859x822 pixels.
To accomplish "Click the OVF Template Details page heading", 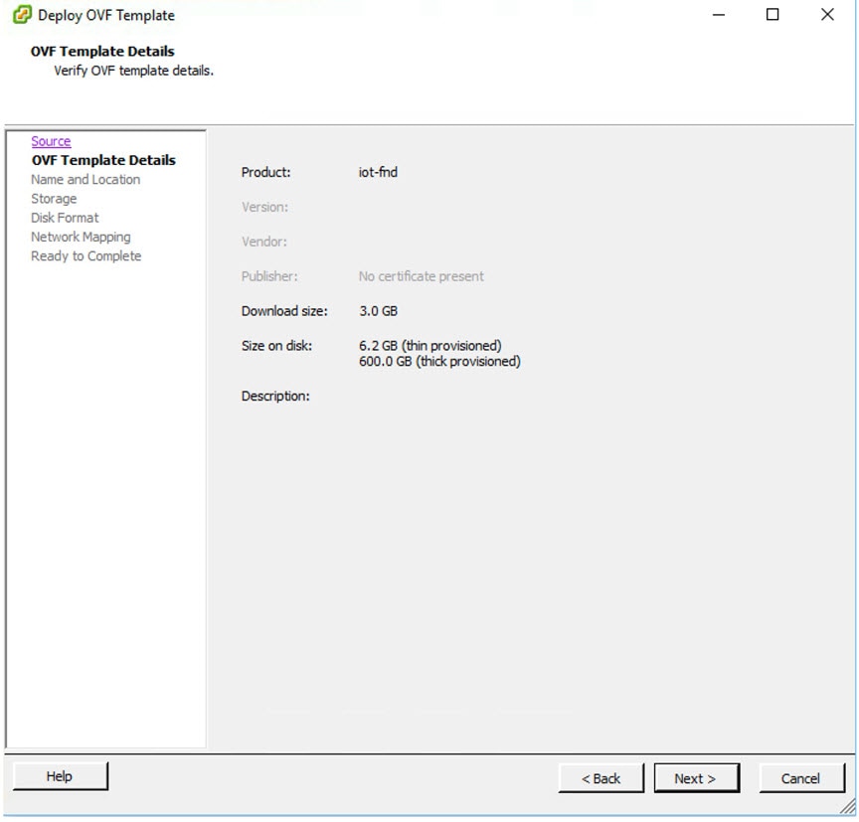I will (x=102, y=51).
